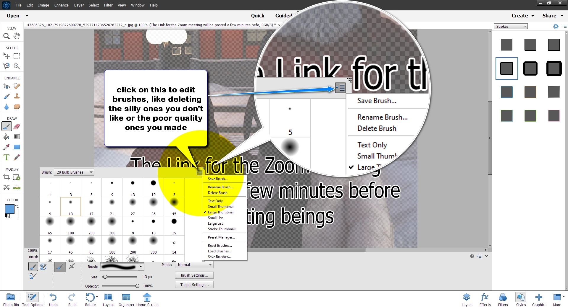Click the blue foreground color swatch
The height and width of the screenshot is (307, 568).
9,209
